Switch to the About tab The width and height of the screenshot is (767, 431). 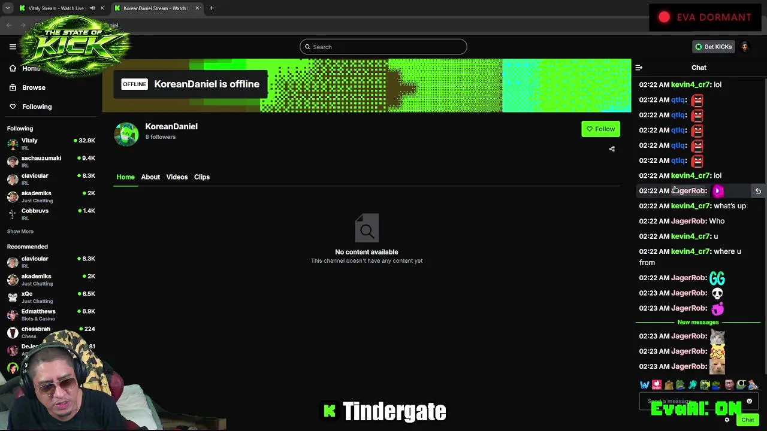click(150, 177)
